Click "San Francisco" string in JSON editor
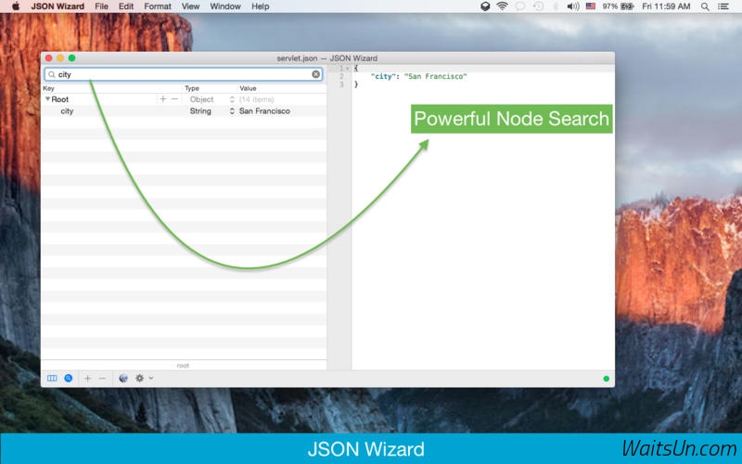The width and height of the screenshot is (742, 464). coord(435,76)
